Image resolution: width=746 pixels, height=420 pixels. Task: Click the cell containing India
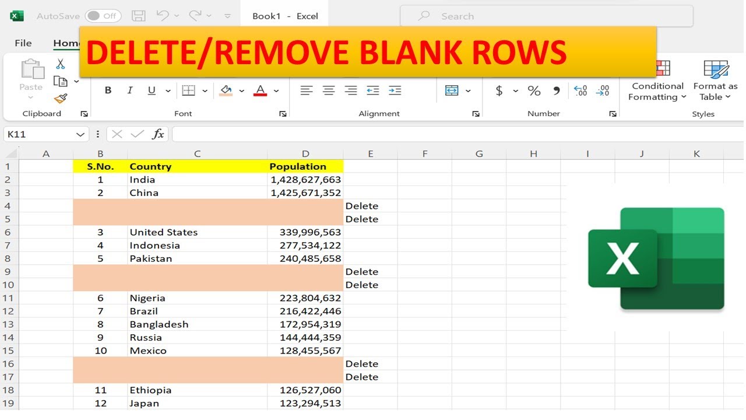[198, 180]
